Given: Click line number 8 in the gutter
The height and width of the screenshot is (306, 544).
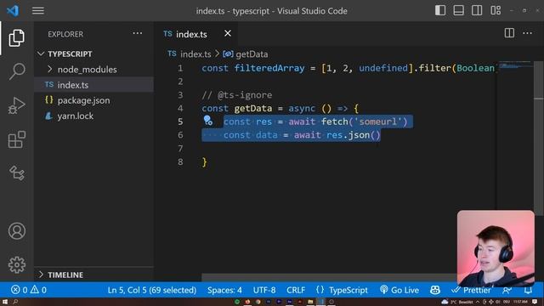Looking at the screenshot, I should (180, 161).
